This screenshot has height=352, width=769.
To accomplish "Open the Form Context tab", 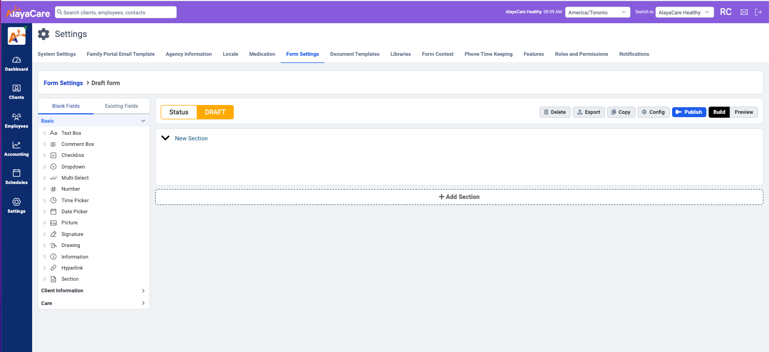I will [438, 54].
